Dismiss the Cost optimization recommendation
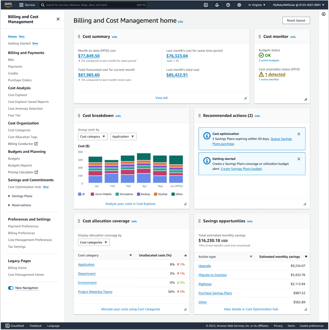 click(x=299, y=134)
